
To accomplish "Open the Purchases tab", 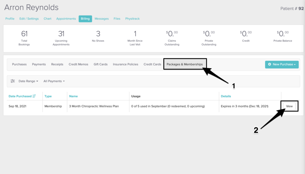I will [19, 64].
